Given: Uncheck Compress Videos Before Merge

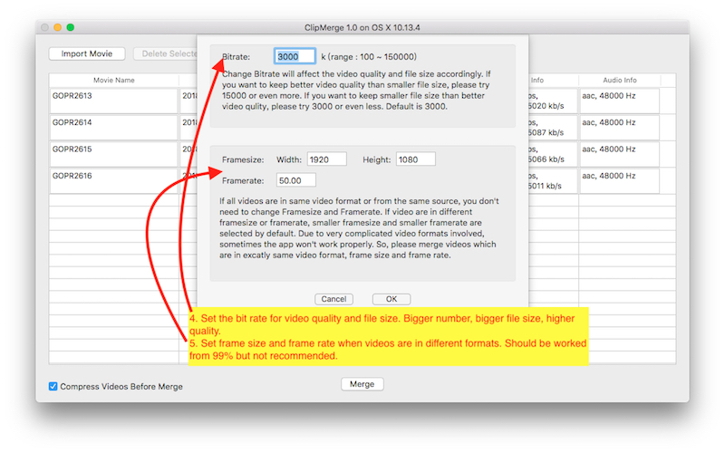Looking at the screenshot, I should (53, 387).
